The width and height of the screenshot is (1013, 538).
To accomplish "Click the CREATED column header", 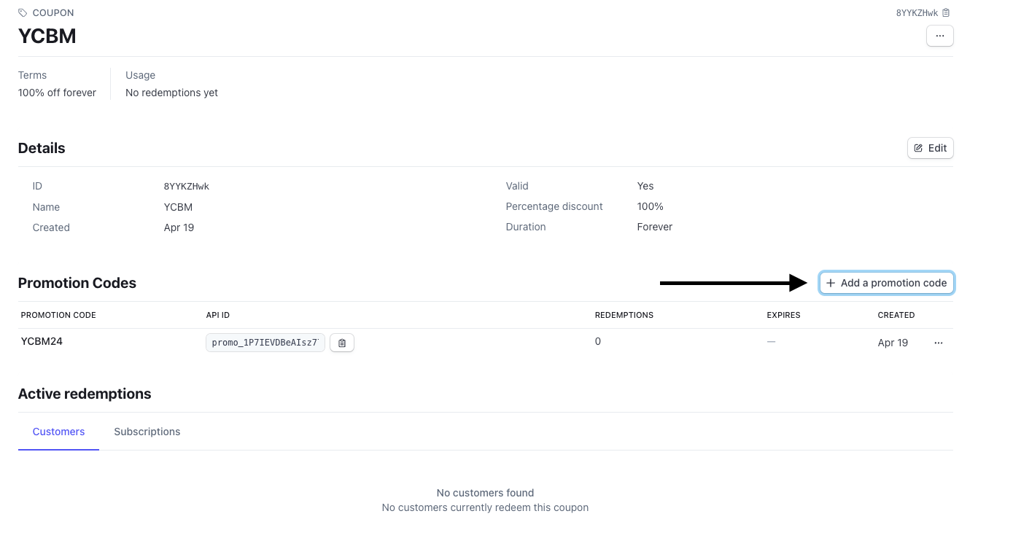I will point(896,315).
